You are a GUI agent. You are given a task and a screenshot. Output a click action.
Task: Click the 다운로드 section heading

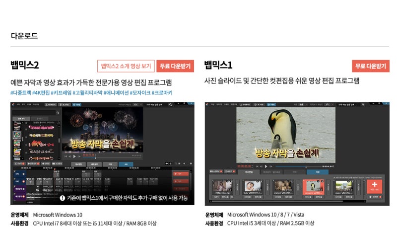click(x=24, y=36)
